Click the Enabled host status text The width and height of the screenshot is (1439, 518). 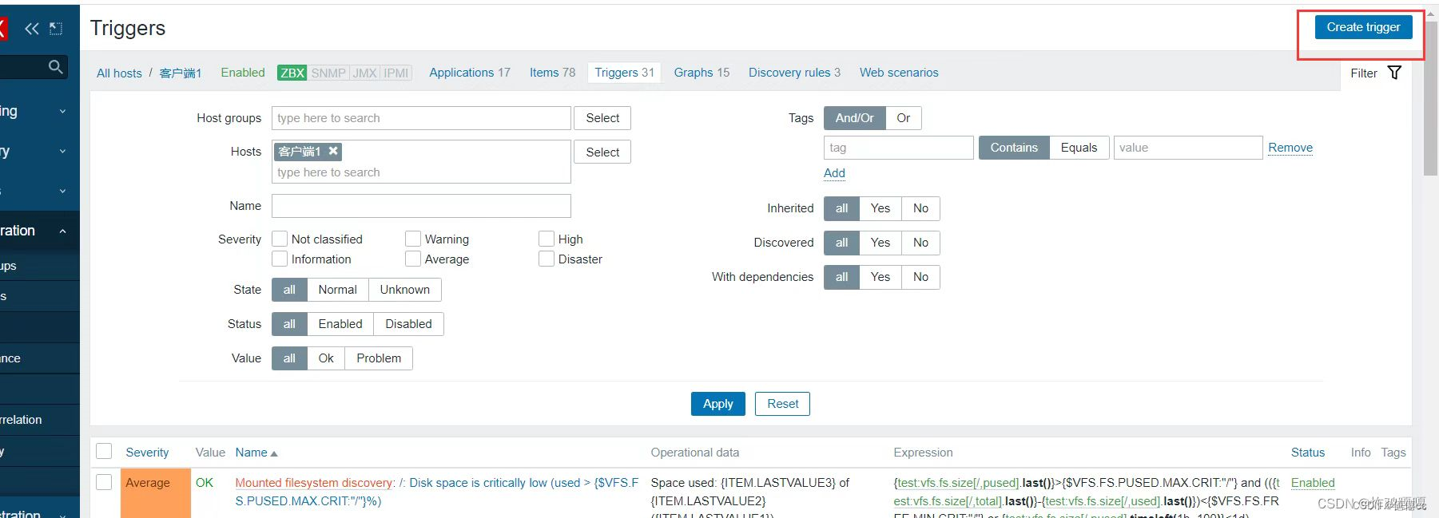tap(243, 73)
